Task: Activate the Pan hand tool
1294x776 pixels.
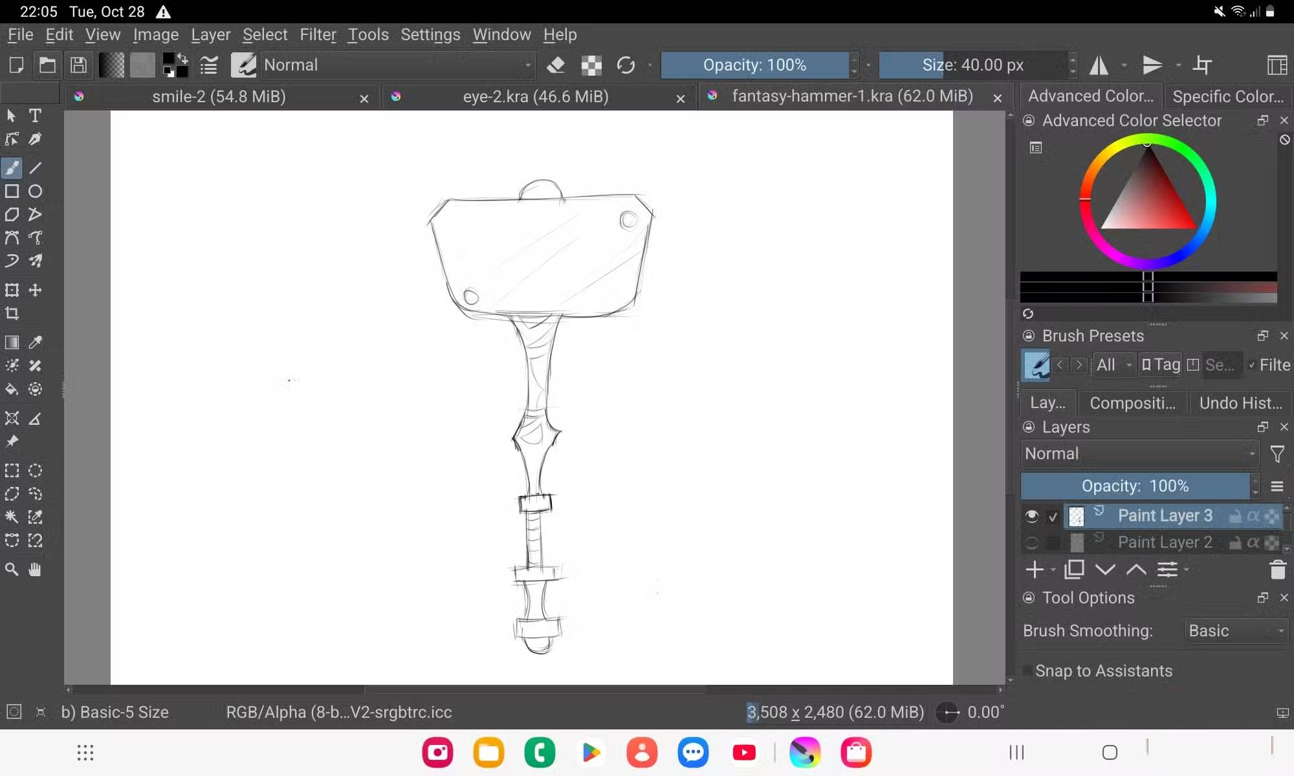Action: click(x=35, y=569)
